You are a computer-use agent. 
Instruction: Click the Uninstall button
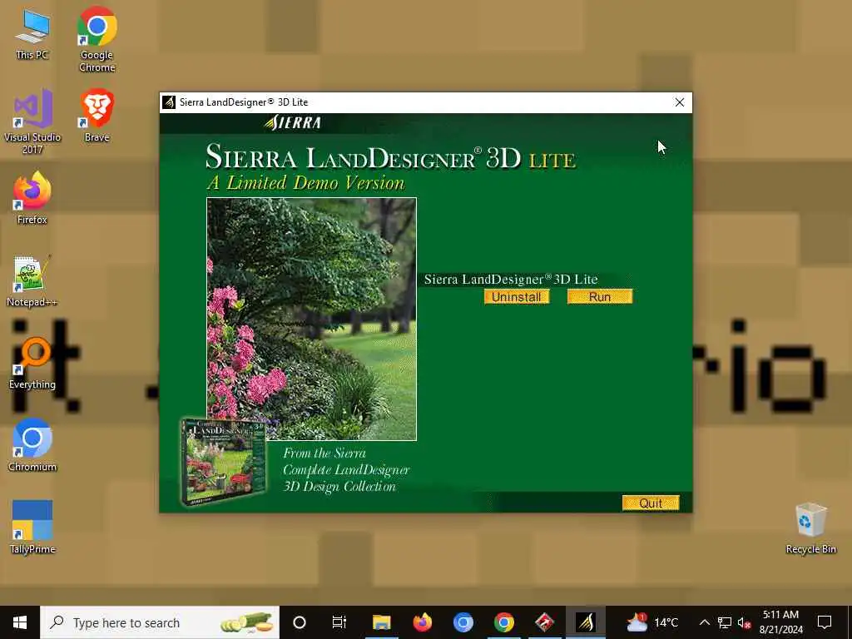point(516,297)
